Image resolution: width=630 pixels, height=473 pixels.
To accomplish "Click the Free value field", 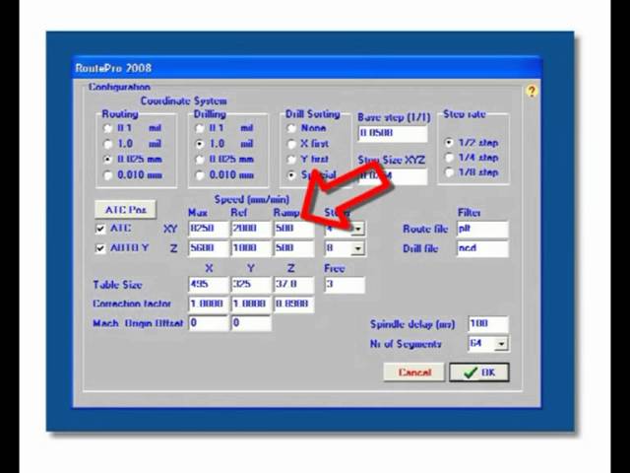I will pyautogui.click(x=345, y=285).
